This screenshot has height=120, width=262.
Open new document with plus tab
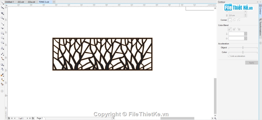(54, 2)
